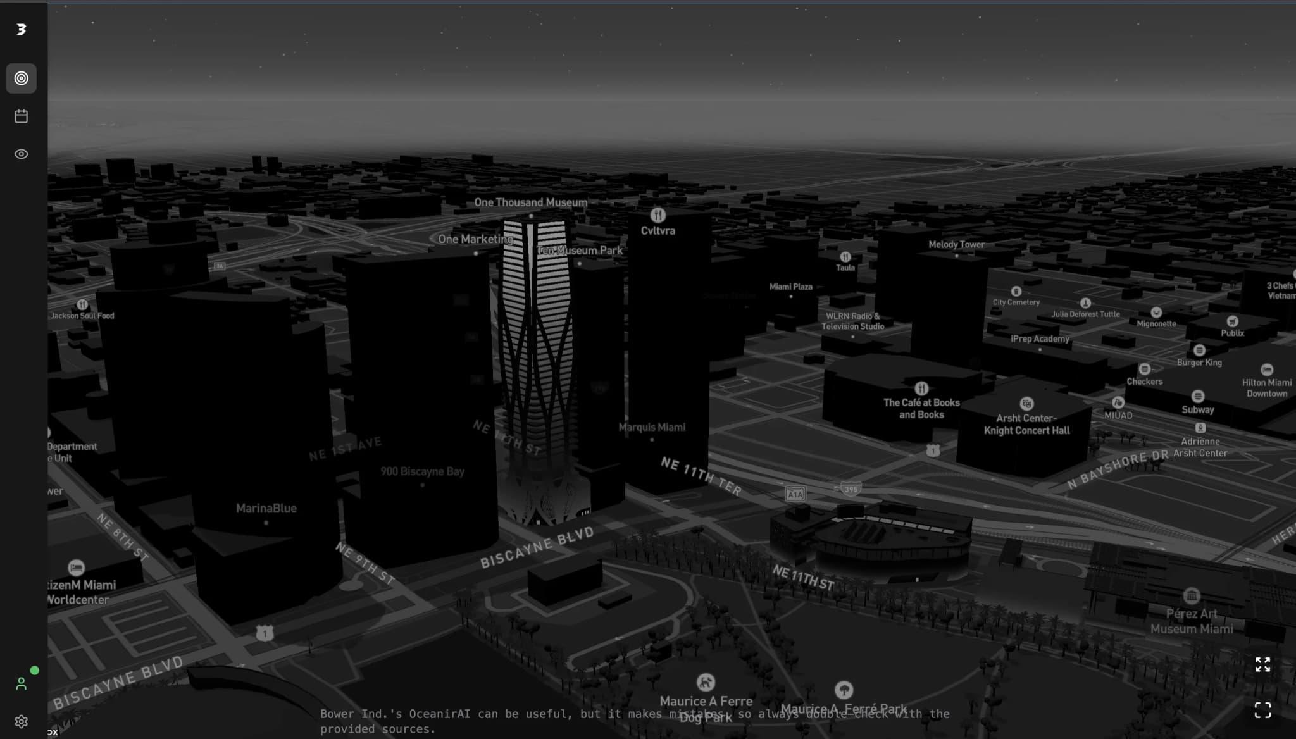1296x739 pixels.
Task: Click the Subway restaurant marker
Action: (x=1199, y=396)
